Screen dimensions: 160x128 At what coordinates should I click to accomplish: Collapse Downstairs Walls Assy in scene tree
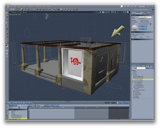coord(132,78)
